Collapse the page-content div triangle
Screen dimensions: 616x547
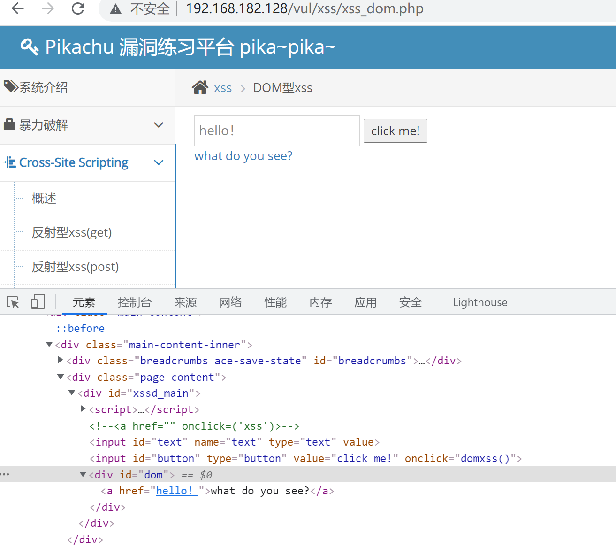pos(61,377)
